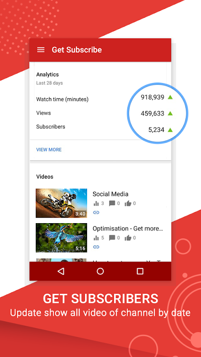Click green up arrow beside 459,633
201x357 pixels.
point(170,113)
